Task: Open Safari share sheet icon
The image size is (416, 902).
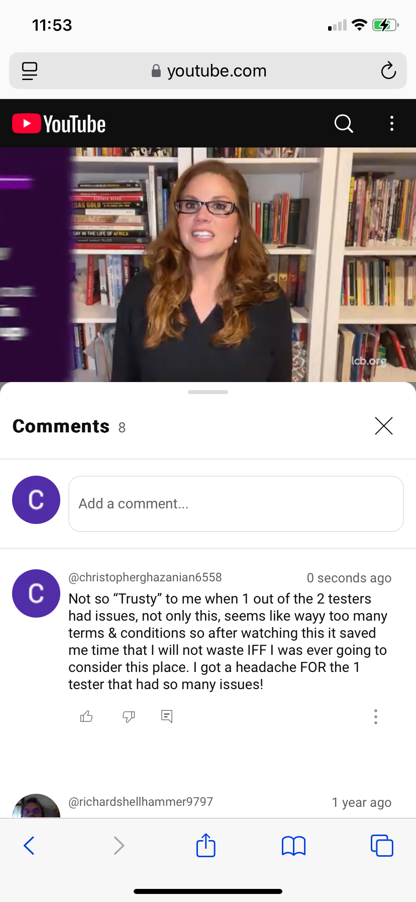Action: 206,845
